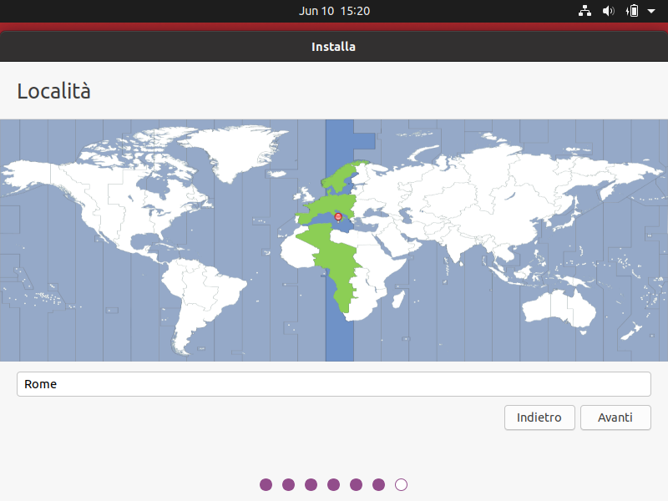Click the last hollow progress dot

tap(401, 484)
